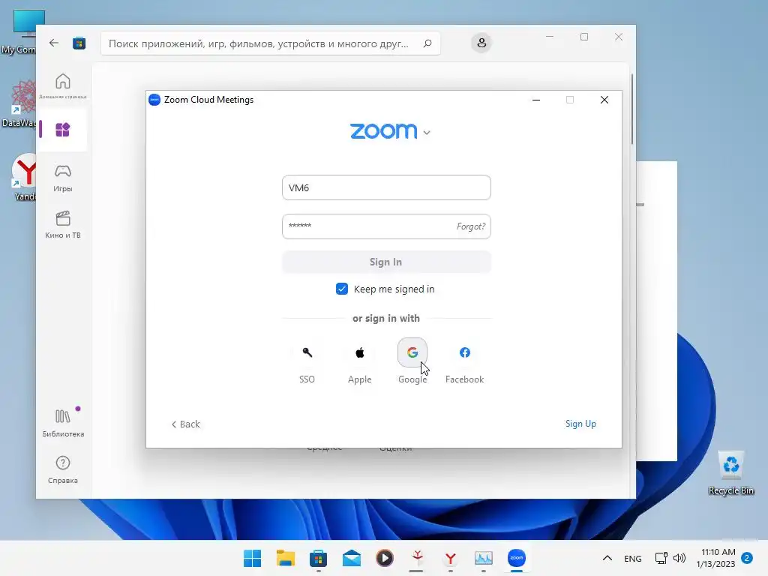The width and height of the screenshot is (768, 576).
Task: Open the user account icon in Store
Action: (481, 43)
